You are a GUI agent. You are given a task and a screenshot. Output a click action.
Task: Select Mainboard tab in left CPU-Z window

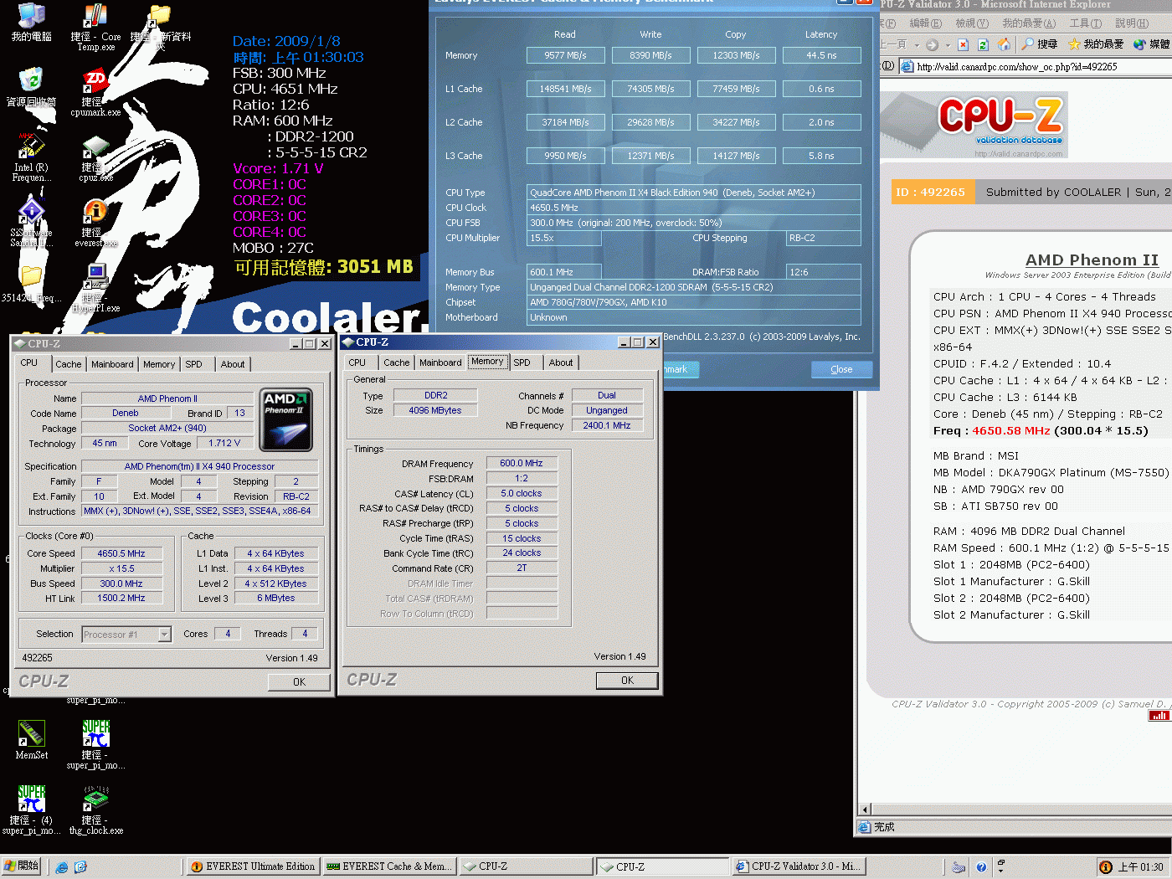coord(112,364)
